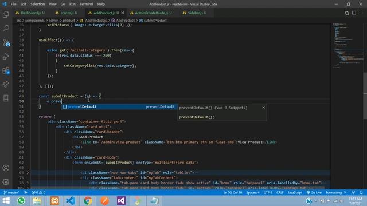Screen dimensions: 367x206
Task: Expand the folded region at line 64
Action: [x=28, y=173]
